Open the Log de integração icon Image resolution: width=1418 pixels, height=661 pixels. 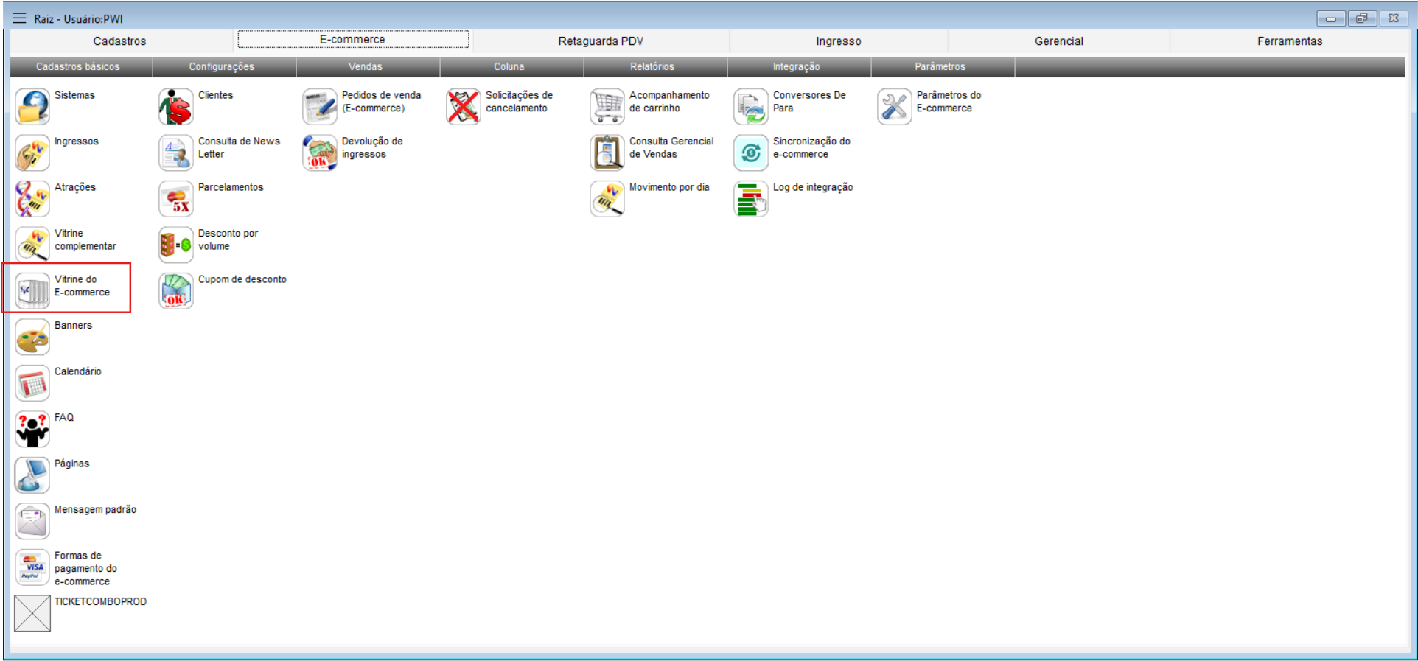pos(750,199)
